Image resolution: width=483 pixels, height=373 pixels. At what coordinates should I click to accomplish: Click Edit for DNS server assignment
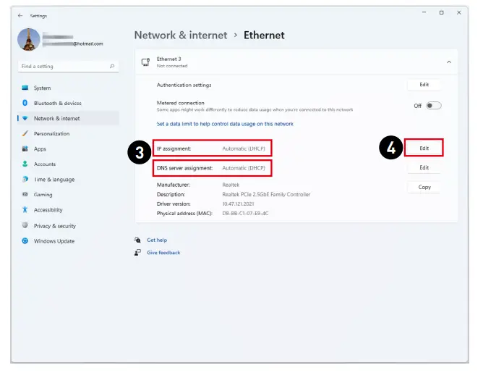pyautogui.click(x=424, y=167)
